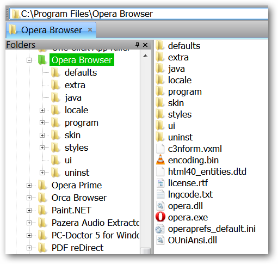278x264 pixels.
Task: Expand the skin folder in tree
Action: [42, 135]
